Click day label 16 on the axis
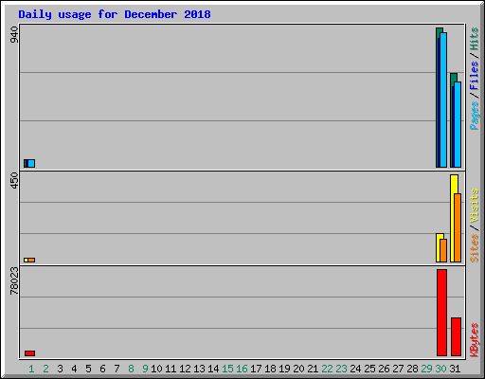 pyautogui.click(x=242, y=369)
